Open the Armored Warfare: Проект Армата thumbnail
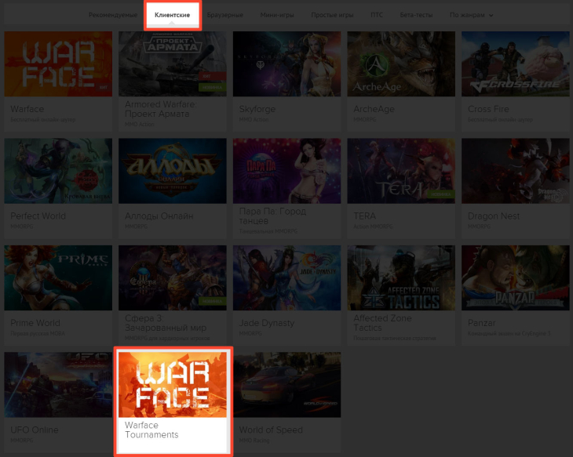The height and width of the screenshot is (457, 573). [173, 63]
